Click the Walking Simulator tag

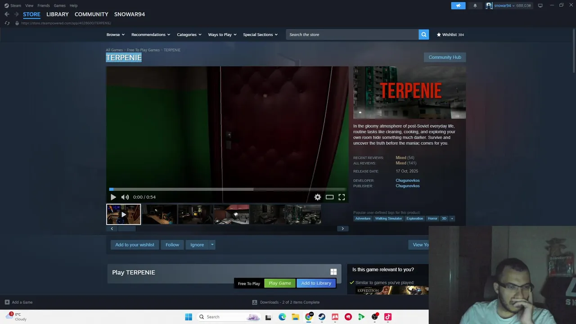[x=388, y=218]
